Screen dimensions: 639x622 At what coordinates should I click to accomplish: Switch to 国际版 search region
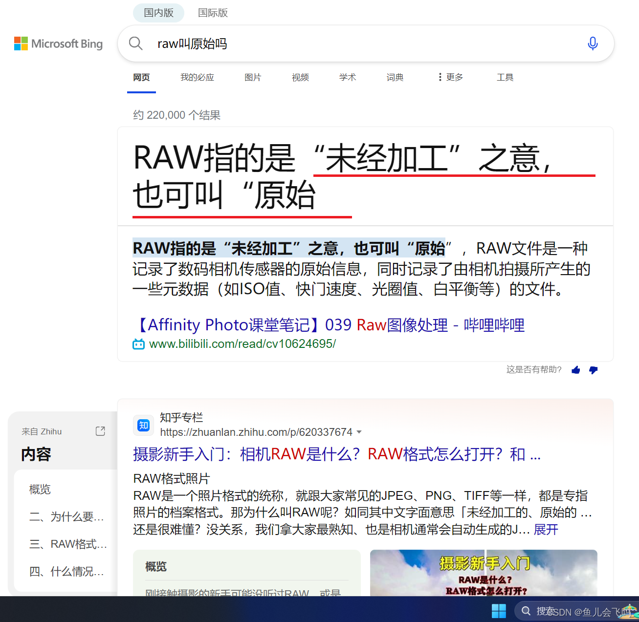click(x=213, y=13)
